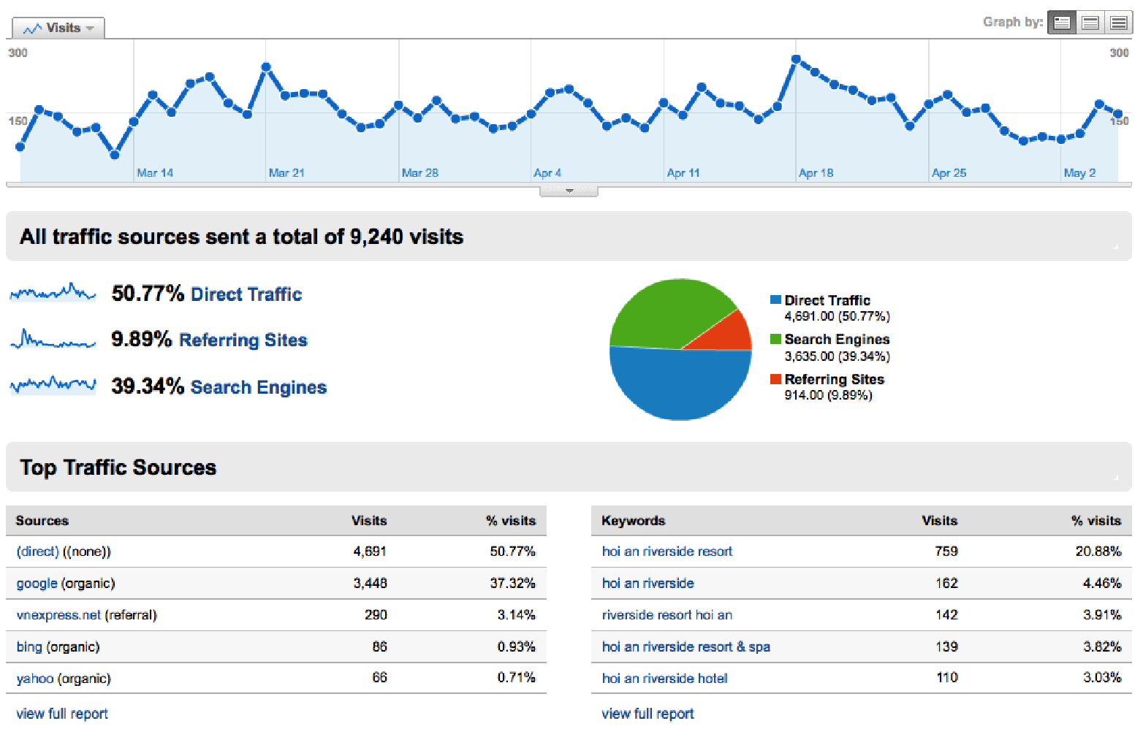
Task: Collapse the graph using the handle below chart
Action: pos(569,191)
